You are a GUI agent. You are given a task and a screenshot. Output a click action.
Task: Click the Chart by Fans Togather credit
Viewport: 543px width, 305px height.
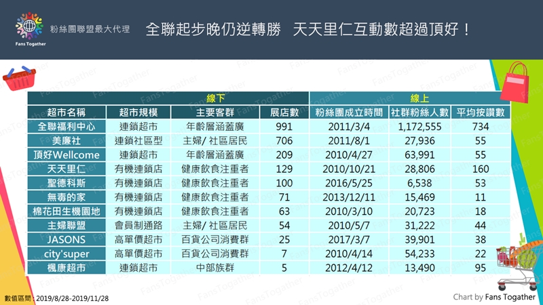tap(494, 297)
